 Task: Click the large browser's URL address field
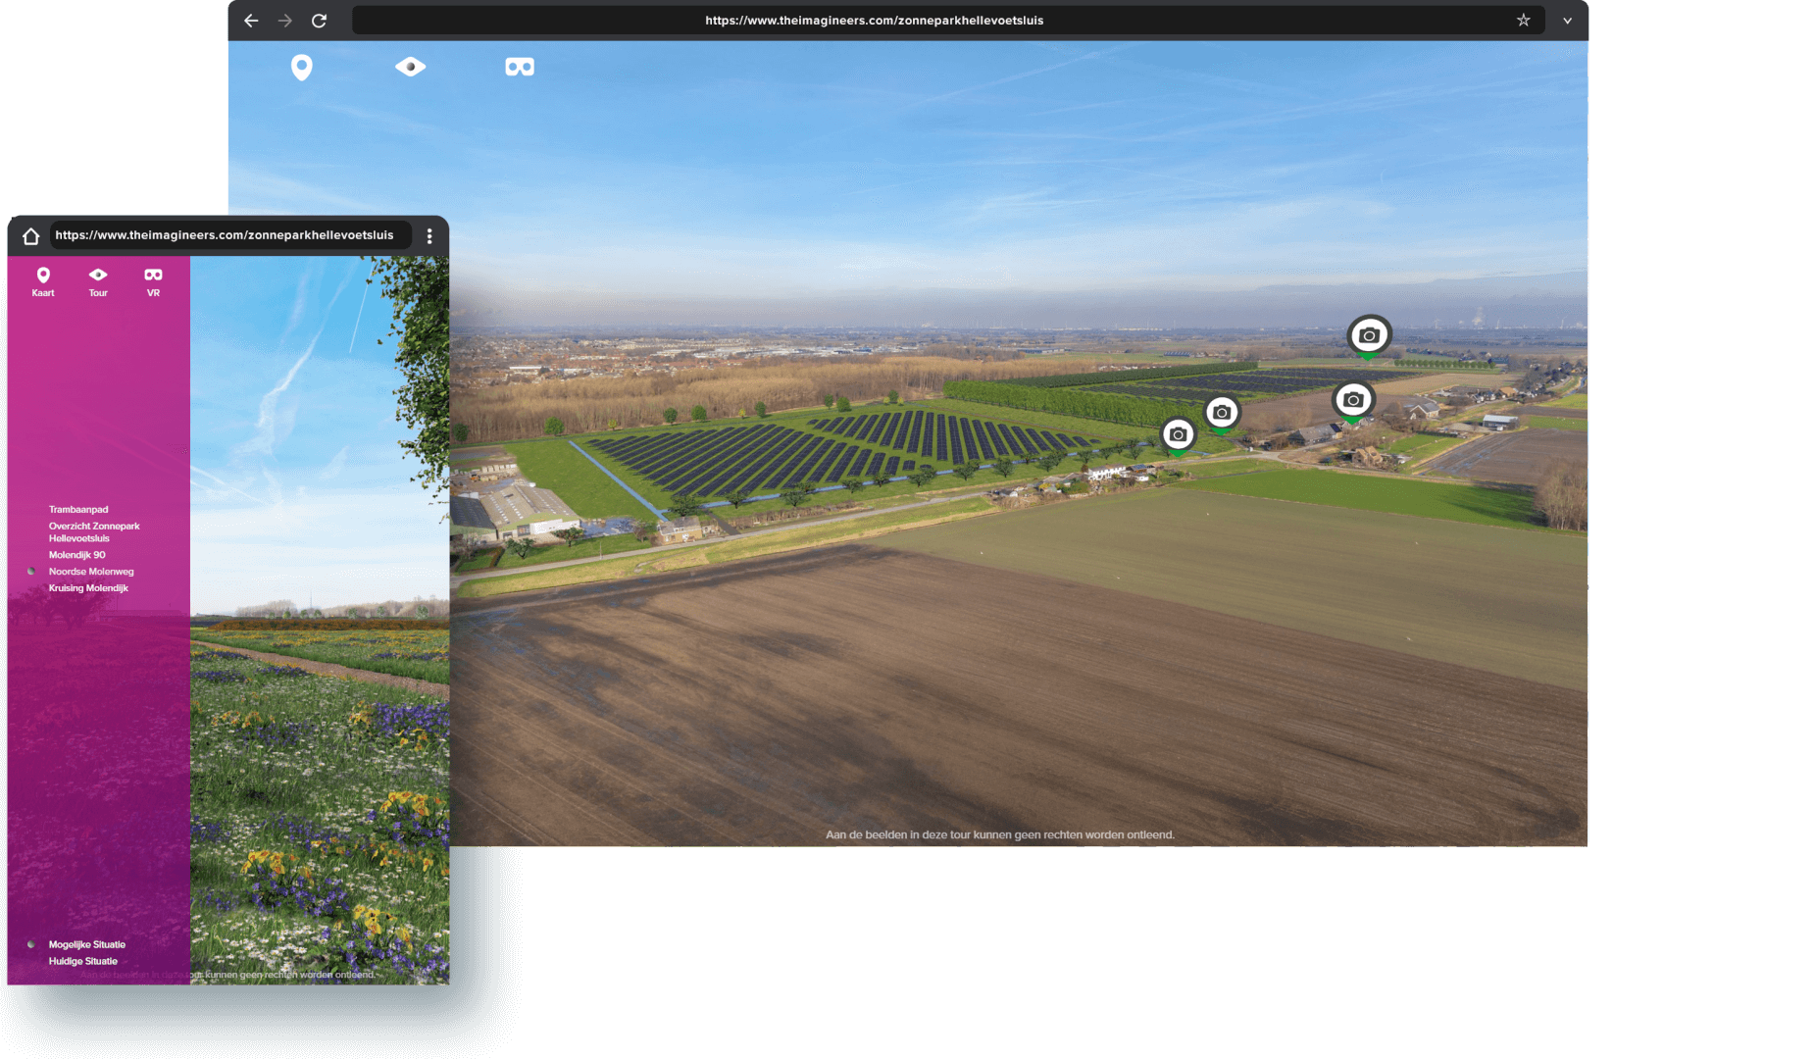873,21
